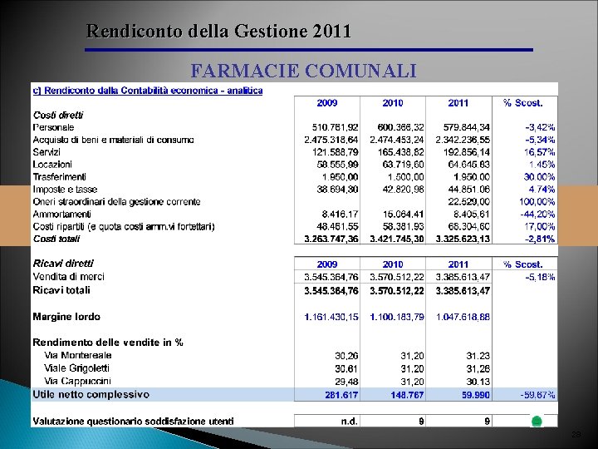Select the 'Ammortamenti' row label
The width and height of the screenshot is (598, 449).
point(61,215)
